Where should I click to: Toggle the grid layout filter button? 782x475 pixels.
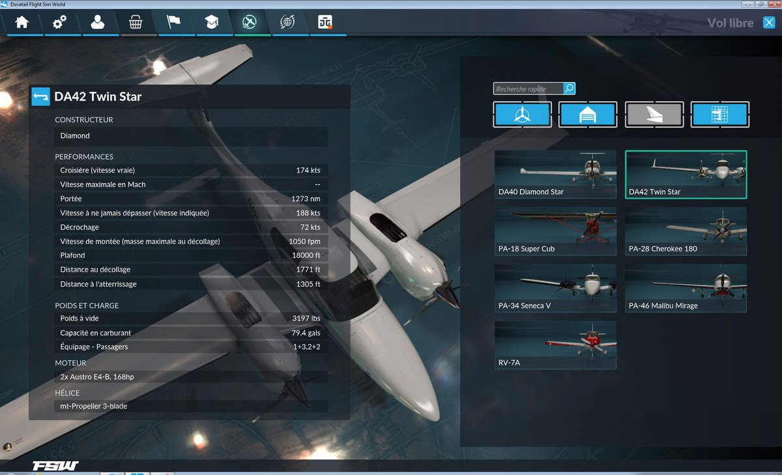[720, 115]
